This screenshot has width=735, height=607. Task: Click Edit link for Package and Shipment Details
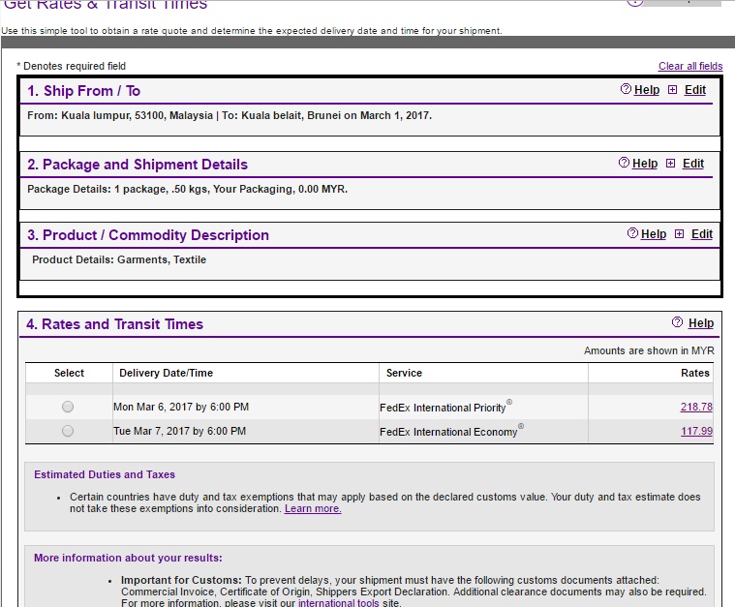point(693,164)
